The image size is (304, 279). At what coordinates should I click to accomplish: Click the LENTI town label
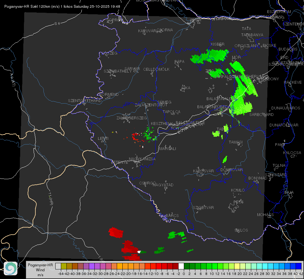click(x=103, y=139)
